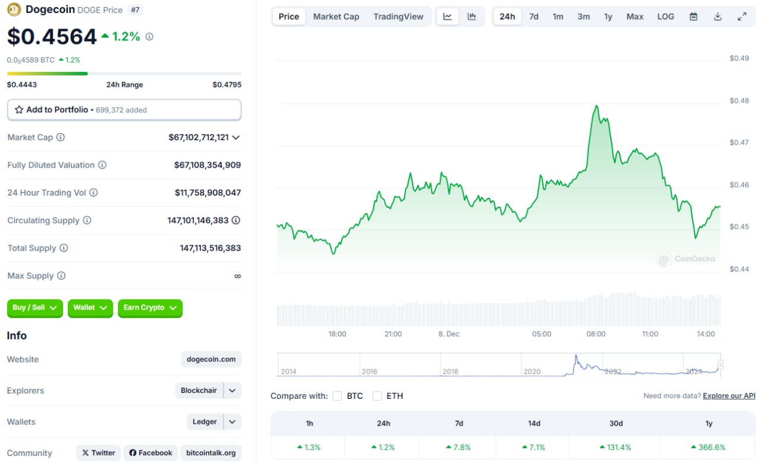Image resolution: width=761 pixels, height=463 pixels.
Task: Open the calendar date range picker
Action: 693,17
